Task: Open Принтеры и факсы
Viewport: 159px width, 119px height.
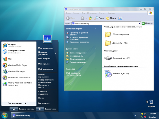Action: tap(44, 86)
